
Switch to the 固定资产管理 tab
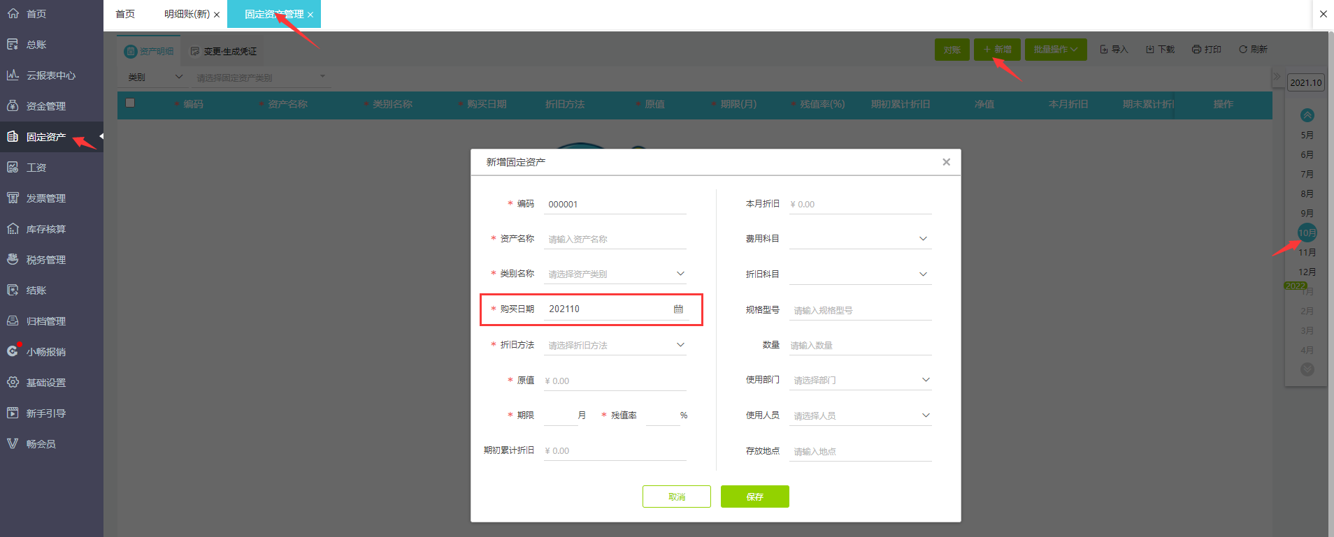coord(274,14)
